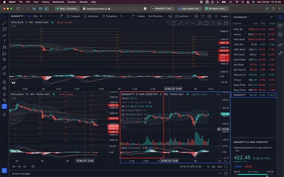Image resolution: width=284 pixels, height=177 pixels.
Task: Toggle percent scale at bottom bar
Action: pos(208,166)
